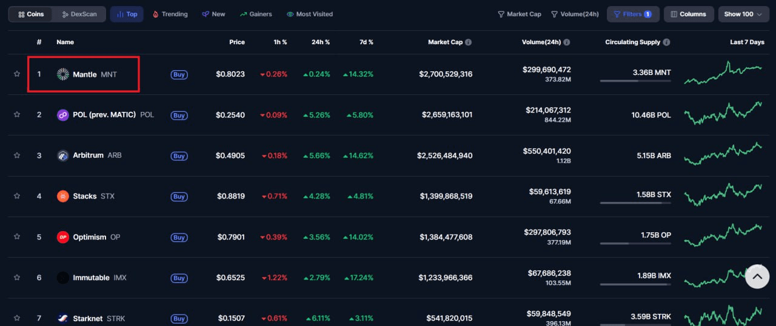Viewport: 776px width, 326px height.
Task: Open Immutable IMX coin page
Action: click(x=99, y=278)
